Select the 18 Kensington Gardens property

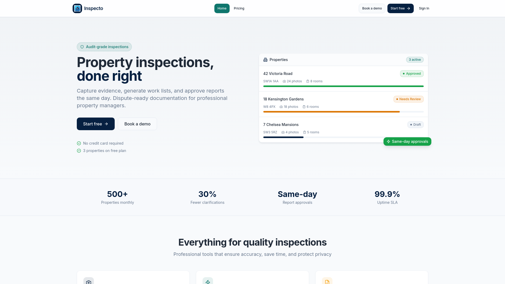tap(344, 104)
